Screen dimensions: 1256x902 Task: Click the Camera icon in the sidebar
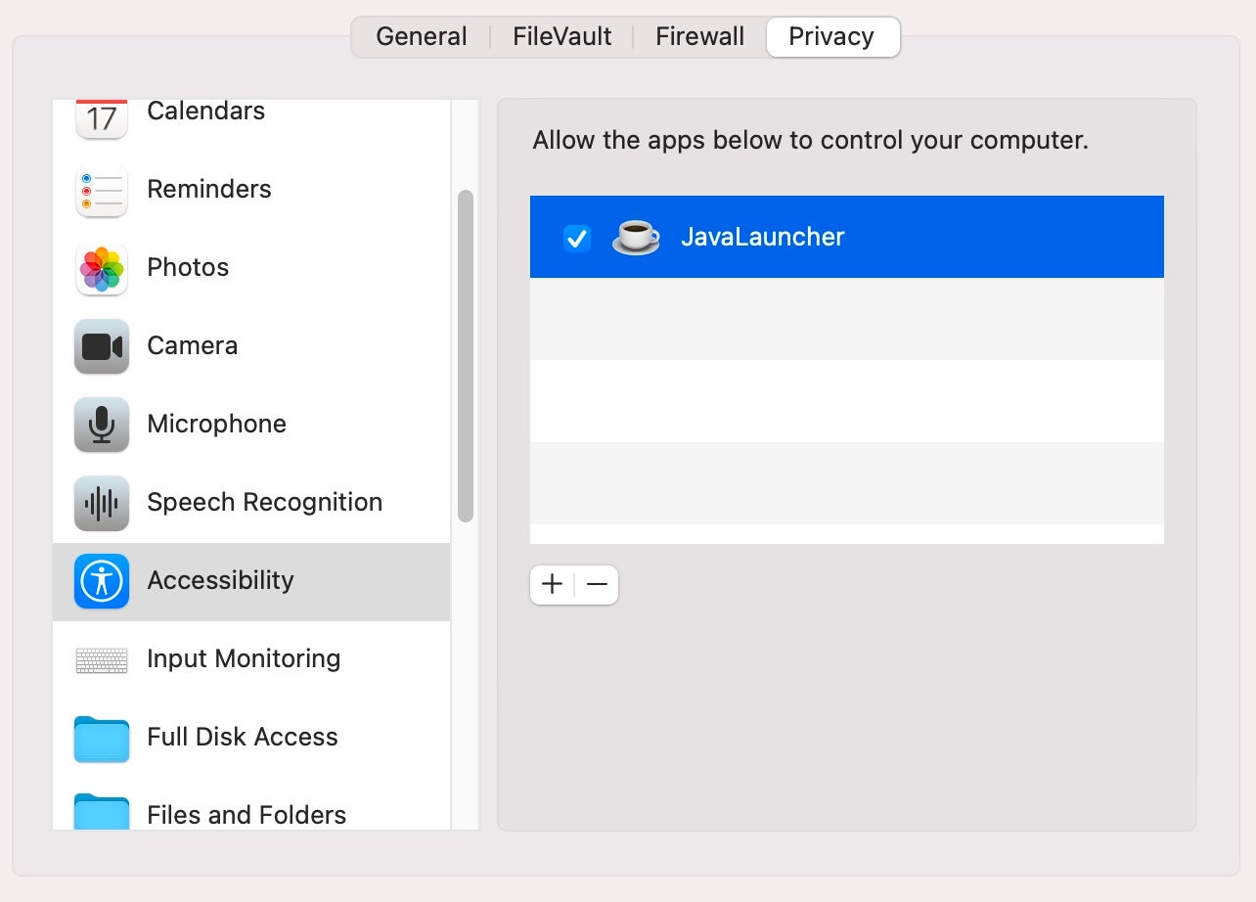(x=102, y=346)
